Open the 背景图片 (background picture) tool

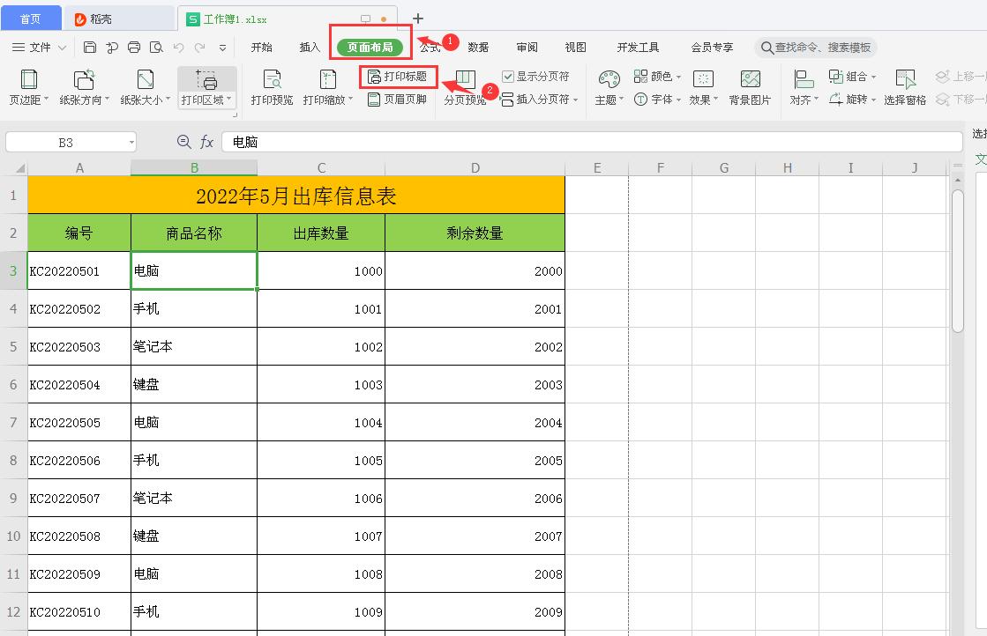coord(752,85)
